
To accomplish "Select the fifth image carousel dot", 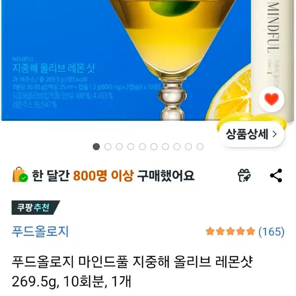I will point(142,147).
